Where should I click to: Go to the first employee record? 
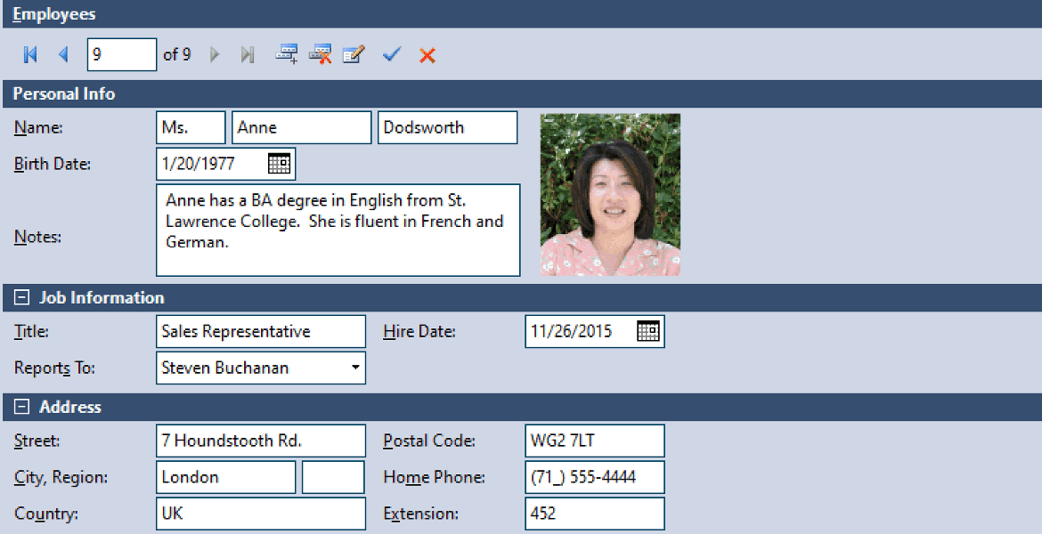tap(30, 54)
